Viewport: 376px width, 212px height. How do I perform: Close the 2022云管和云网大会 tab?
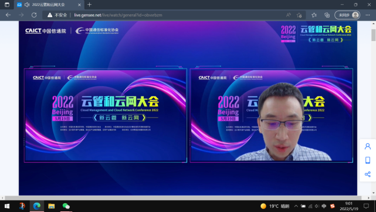point(79,5)
